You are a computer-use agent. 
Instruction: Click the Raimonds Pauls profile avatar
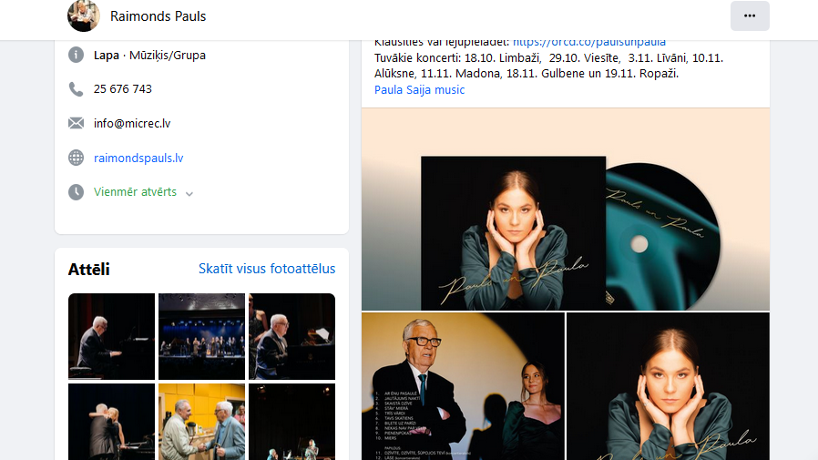coord(84,15)
